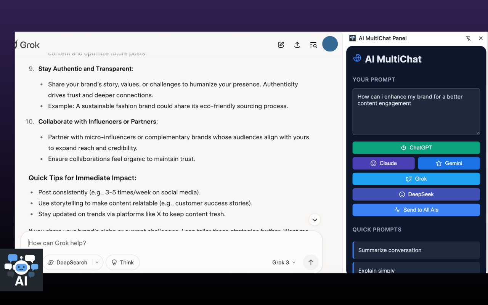Enable DeepSearch mode
The width and height of the screenshot is (488, 305).
click(x=67, y=262)
